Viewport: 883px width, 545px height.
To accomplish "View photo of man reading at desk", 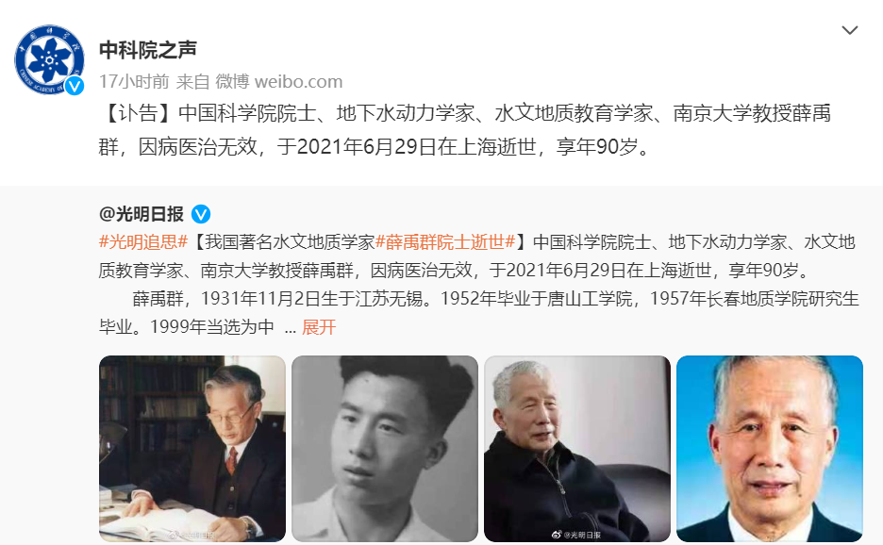I will [192, 449].
